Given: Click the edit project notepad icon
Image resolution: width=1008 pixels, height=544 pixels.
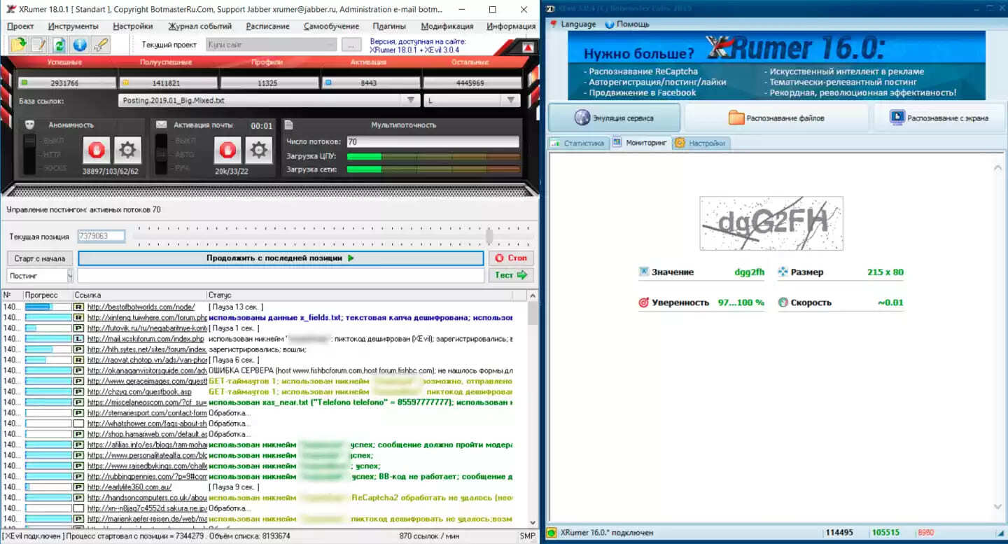Looking at the screenshot, I should coord(38,45).
